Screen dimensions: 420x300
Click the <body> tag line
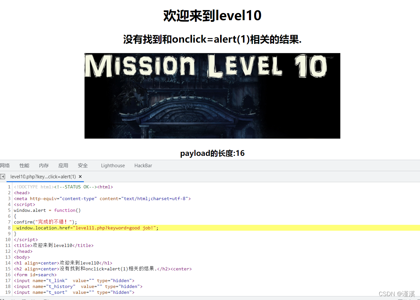[22, 257]
